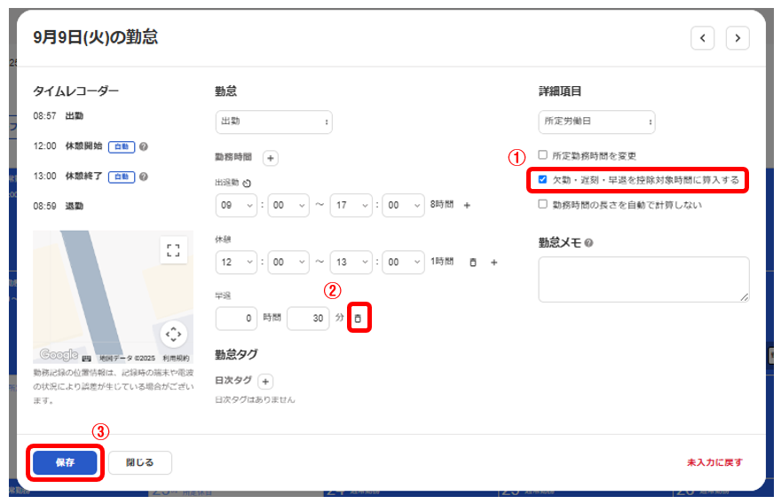This screenshot has width=781, height=504.
Task: Open the clock-out hour dropdown showing 17
Action: click(x=351, y=205)
